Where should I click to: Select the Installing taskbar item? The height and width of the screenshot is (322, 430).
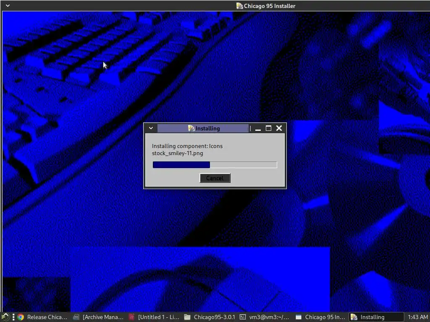point(376,317)
